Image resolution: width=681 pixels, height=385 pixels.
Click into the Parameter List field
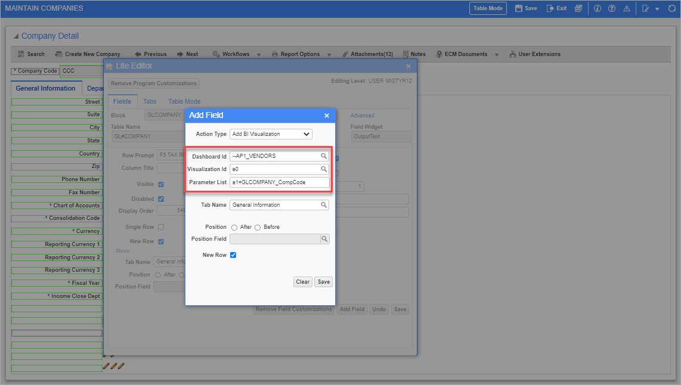(x=279, y=182)
